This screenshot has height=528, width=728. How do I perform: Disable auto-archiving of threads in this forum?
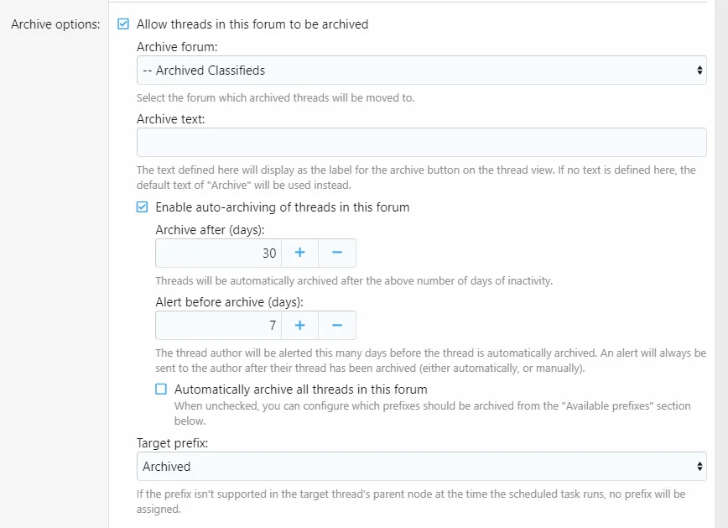pos(143,207)
